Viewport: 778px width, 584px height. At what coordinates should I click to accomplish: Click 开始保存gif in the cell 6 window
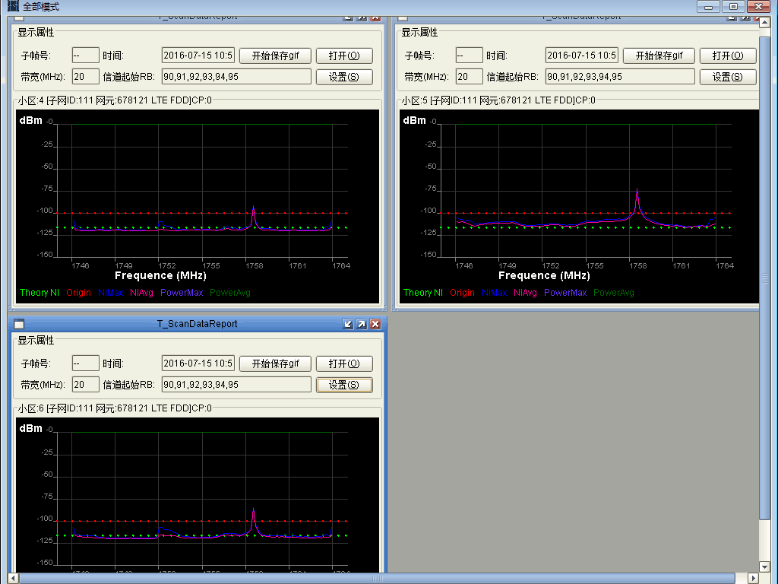[x=275, y=363]
